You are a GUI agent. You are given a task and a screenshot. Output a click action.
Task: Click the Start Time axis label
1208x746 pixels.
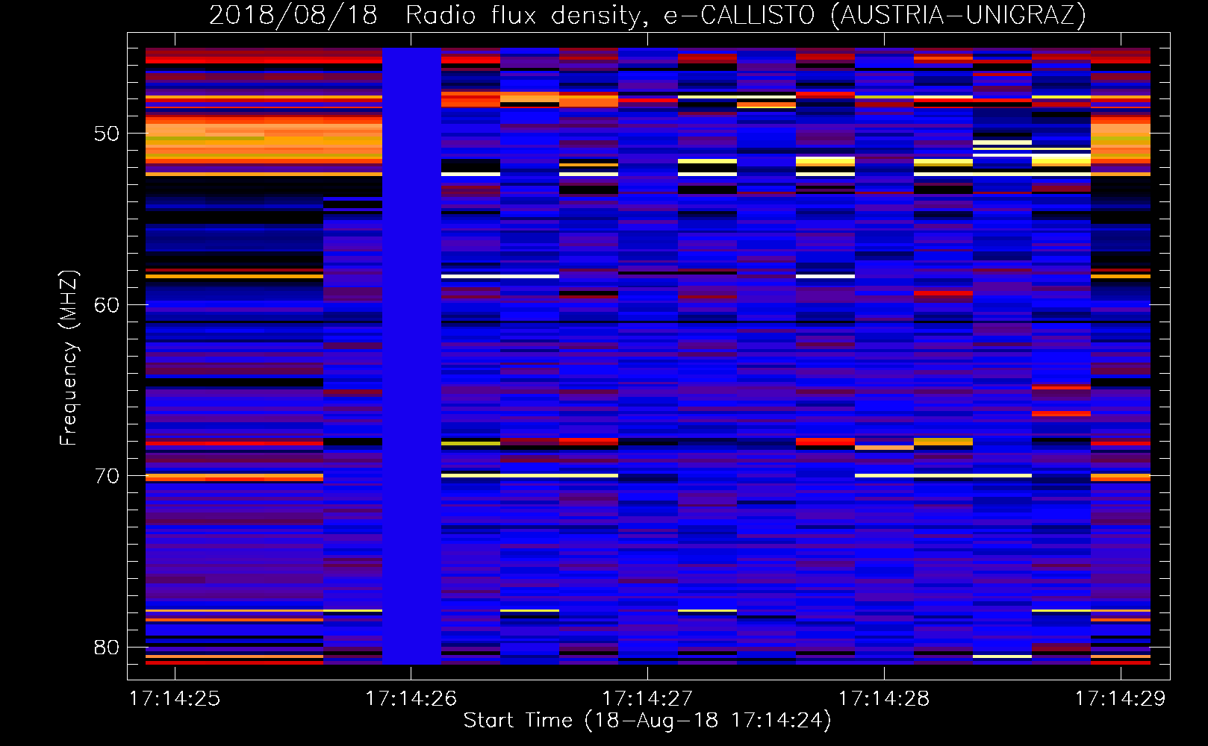(647, 721)
